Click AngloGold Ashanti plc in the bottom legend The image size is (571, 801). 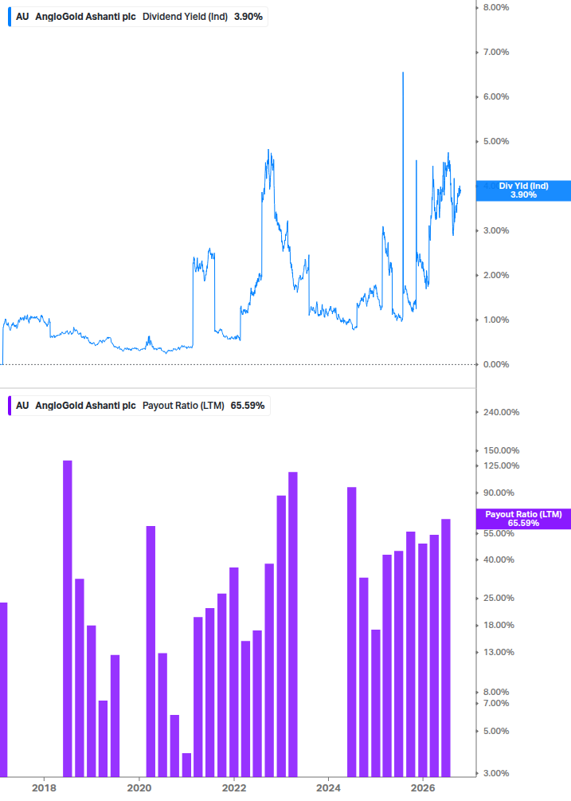pos(86,406)
